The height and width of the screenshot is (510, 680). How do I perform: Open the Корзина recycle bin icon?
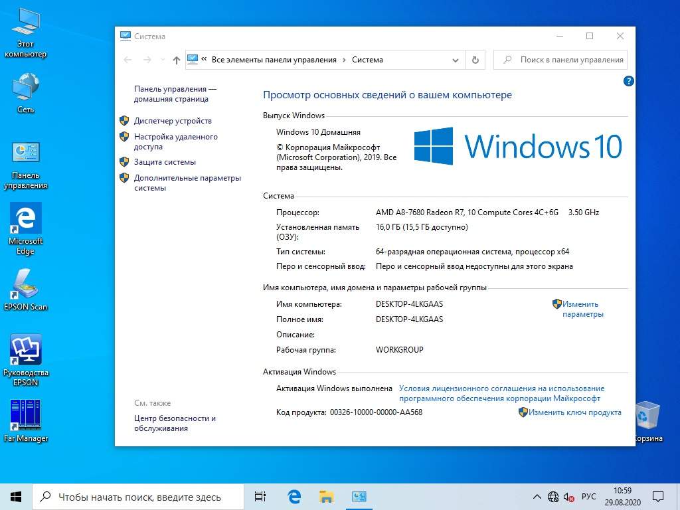click(x=648, y=422)
